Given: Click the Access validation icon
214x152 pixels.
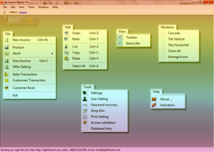Looking at the screenshot, I should point(85,123).
